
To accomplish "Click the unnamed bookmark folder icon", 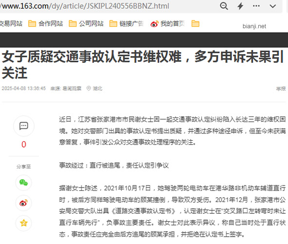I will tap(195, 24).
